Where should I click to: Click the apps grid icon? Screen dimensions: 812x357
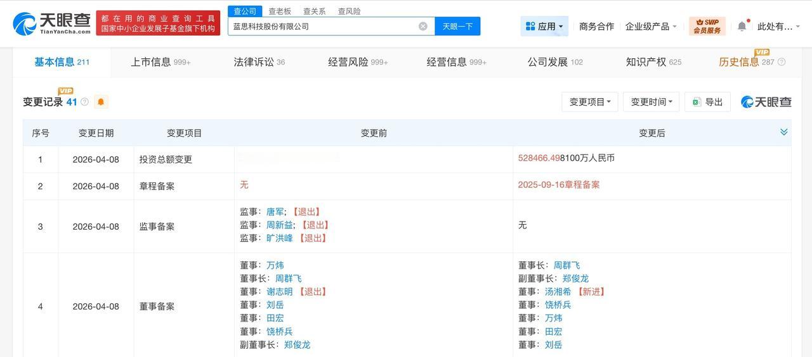tap(530, 26)
